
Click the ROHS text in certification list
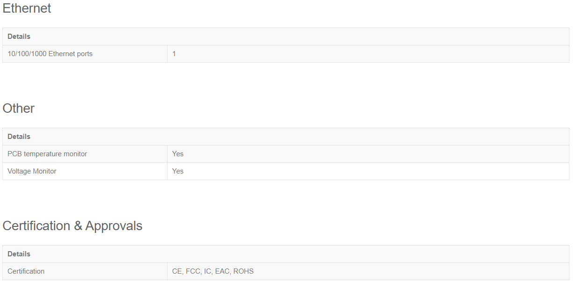coord(244,271)
